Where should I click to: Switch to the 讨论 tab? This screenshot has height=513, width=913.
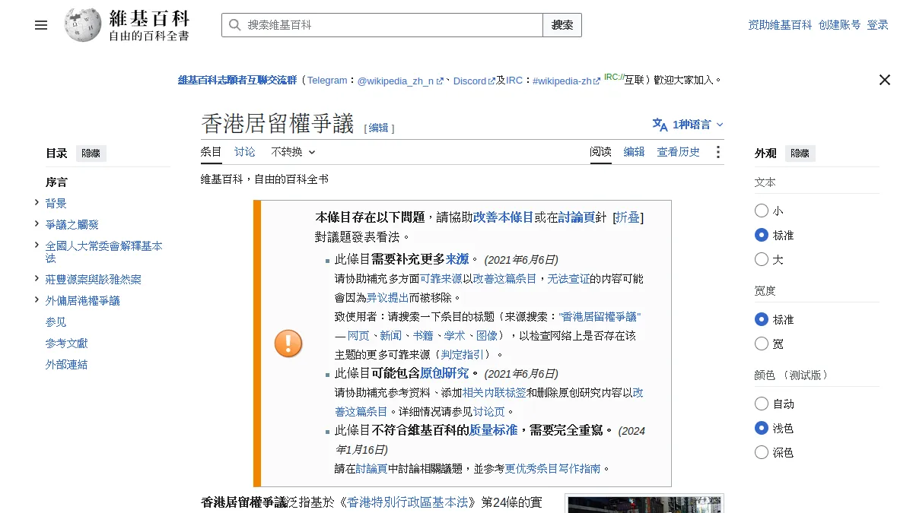click(x=245, y=152)
